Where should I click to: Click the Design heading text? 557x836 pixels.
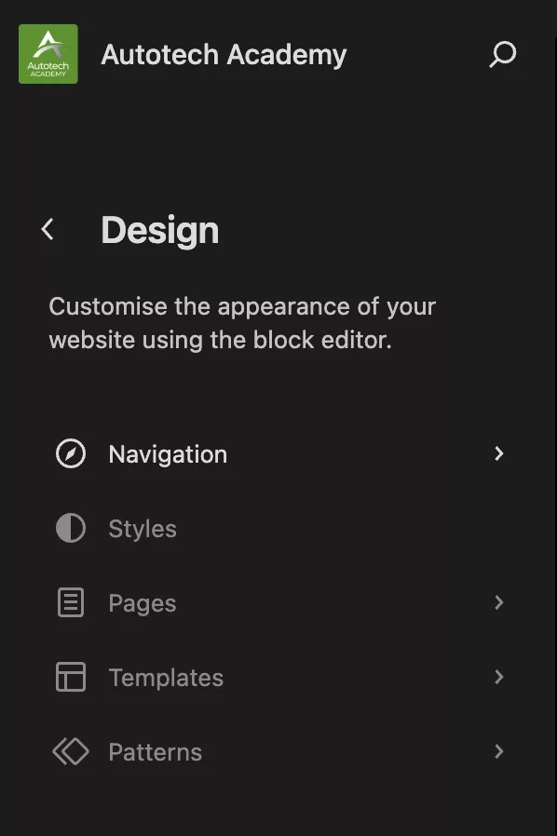click(x=160, y=230)
